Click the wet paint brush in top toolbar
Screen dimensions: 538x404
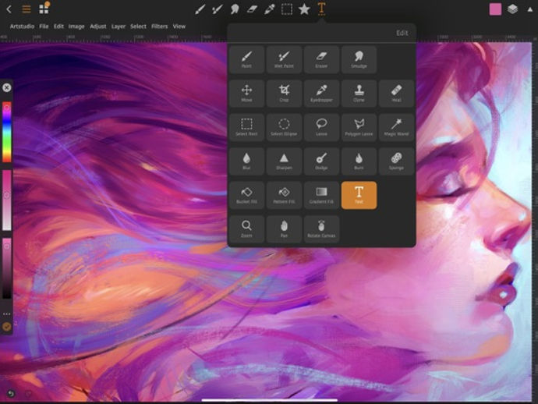(218, 9)
